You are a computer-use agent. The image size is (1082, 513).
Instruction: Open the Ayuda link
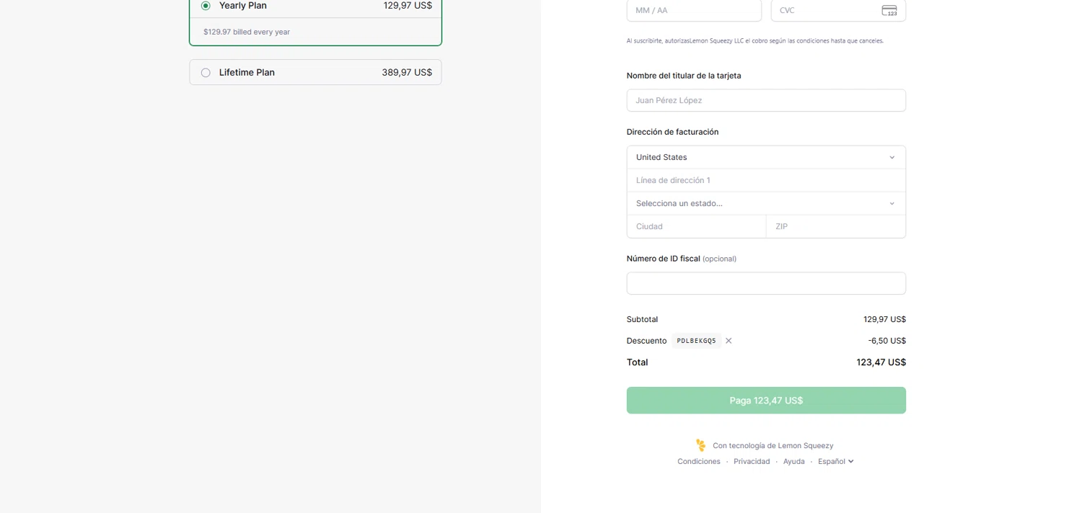[793, 461]
